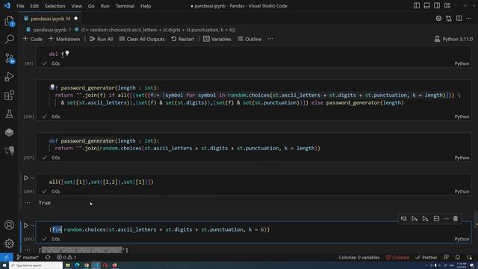Open the View menu
Viewport: 478px width, 269px height.
coord(76,6)
